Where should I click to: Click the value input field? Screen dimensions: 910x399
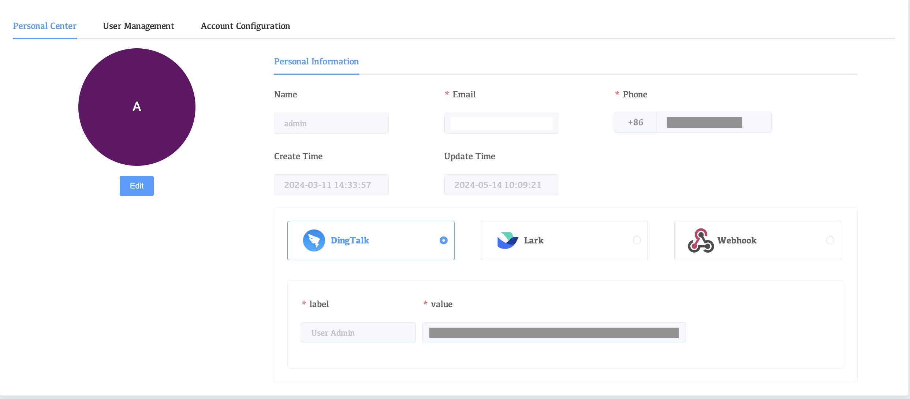(553, 333)
